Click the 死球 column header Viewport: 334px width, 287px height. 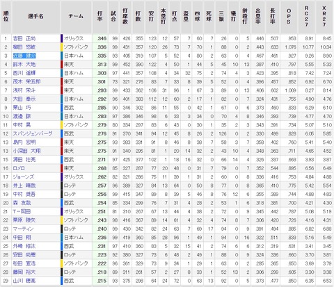(x=209, y=17)
